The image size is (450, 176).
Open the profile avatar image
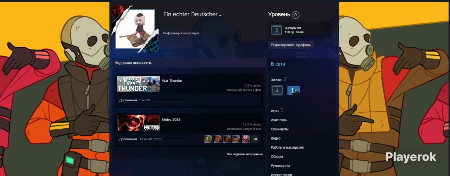click(135, 29)
